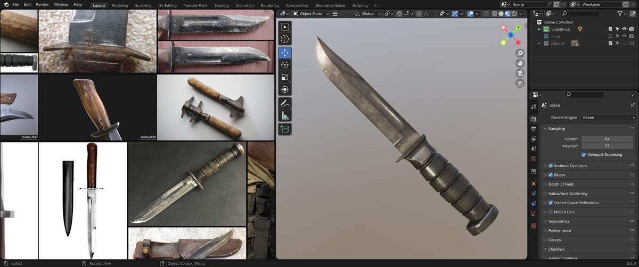Switch to perspective/orthographic grid icon
Image resolution: width=639 pixels, height=267 pixels.
coord(520,83)
